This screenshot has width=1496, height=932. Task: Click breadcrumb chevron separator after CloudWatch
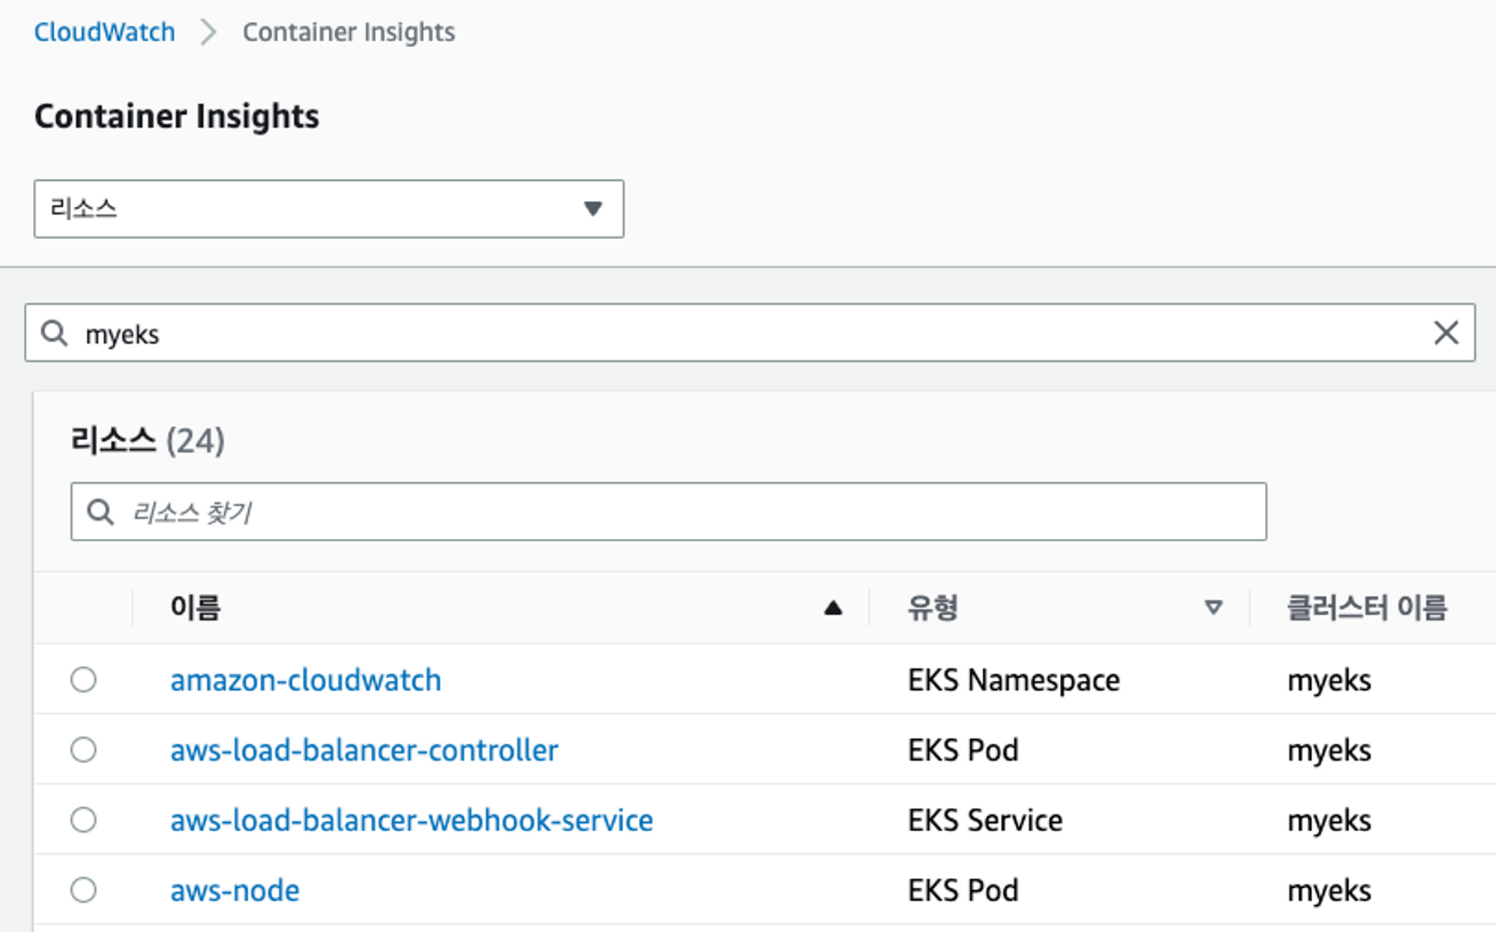[209, 32]
